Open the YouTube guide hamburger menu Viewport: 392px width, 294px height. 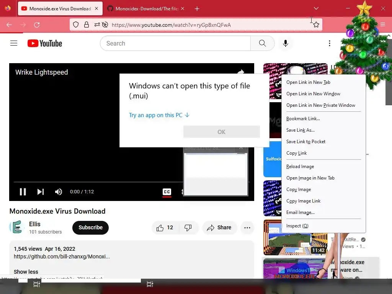click(14, 43)
